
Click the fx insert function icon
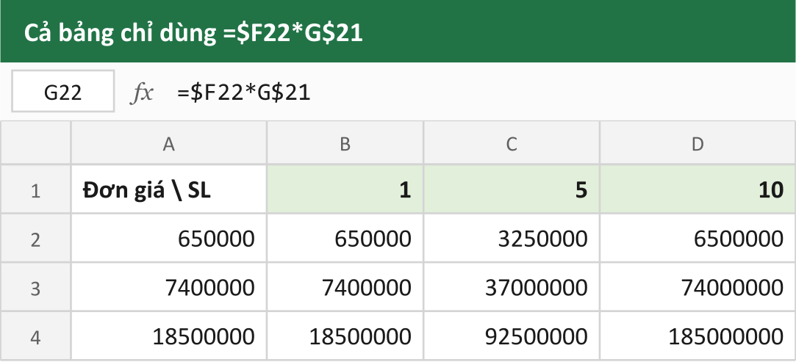141,93
